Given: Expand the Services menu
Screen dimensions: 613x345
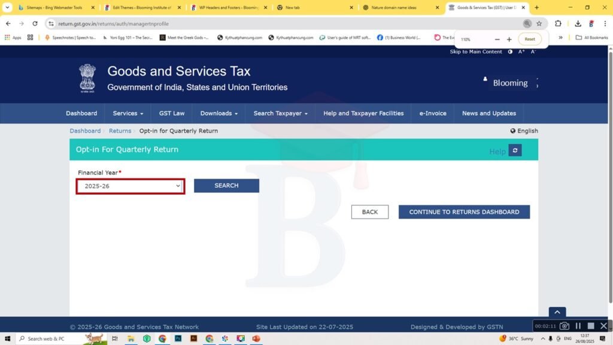Looking at the screenshot, I should point(128,113).
